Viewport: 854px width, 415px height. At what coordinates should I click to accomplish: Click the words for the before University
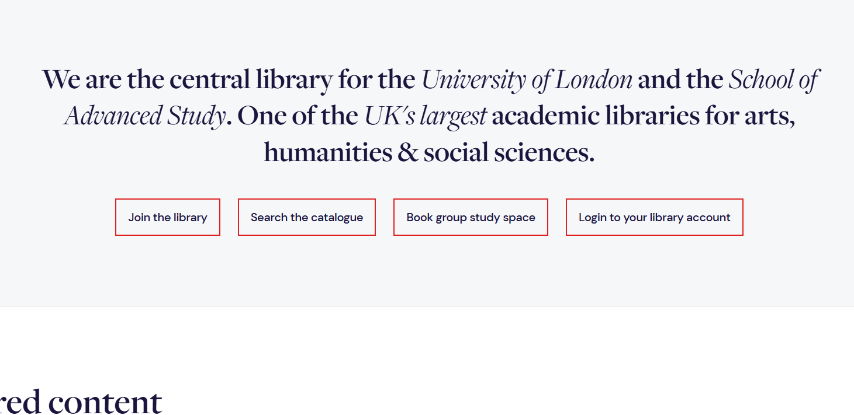[x=376, y=80]
